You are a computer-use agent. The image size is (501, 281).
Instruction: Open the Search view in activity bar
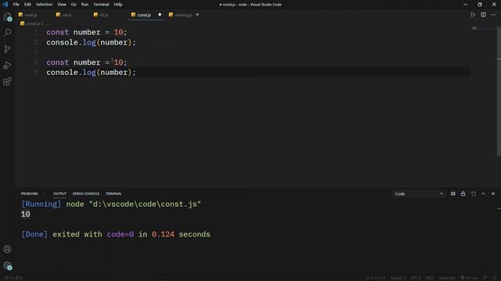7,33
